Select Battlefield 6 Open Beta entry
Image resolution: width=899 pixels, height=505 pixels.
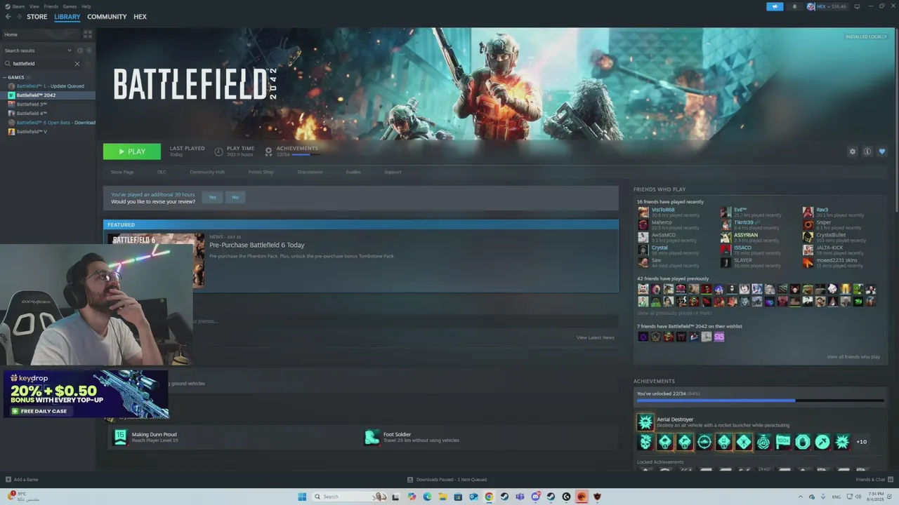click(48, 123)
